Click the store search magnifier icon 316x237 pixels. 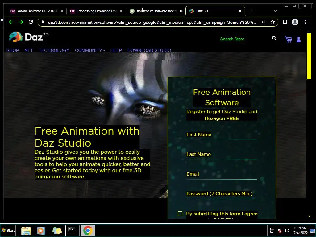(274, 38)
